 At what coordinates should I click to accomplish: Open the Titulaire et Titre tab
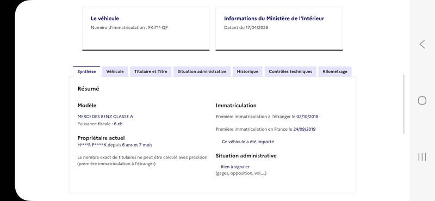point(151,71)
